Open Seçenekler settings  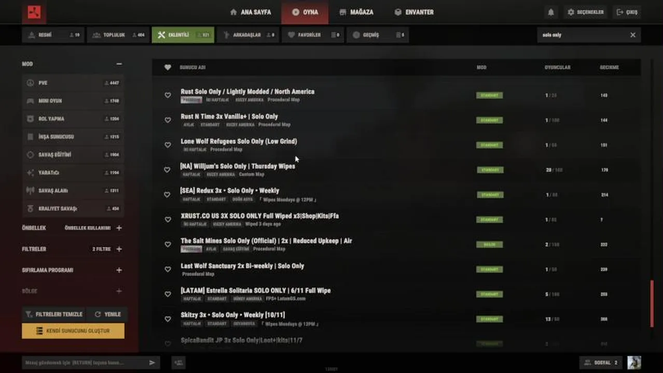586,12
